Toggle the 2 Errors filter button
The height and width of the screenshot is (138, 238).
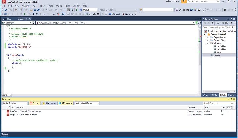point(35,103)
